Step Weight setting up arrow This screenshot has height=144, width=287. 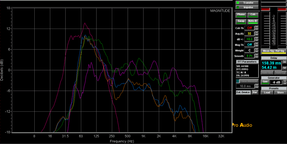click(x=257, y=49)
